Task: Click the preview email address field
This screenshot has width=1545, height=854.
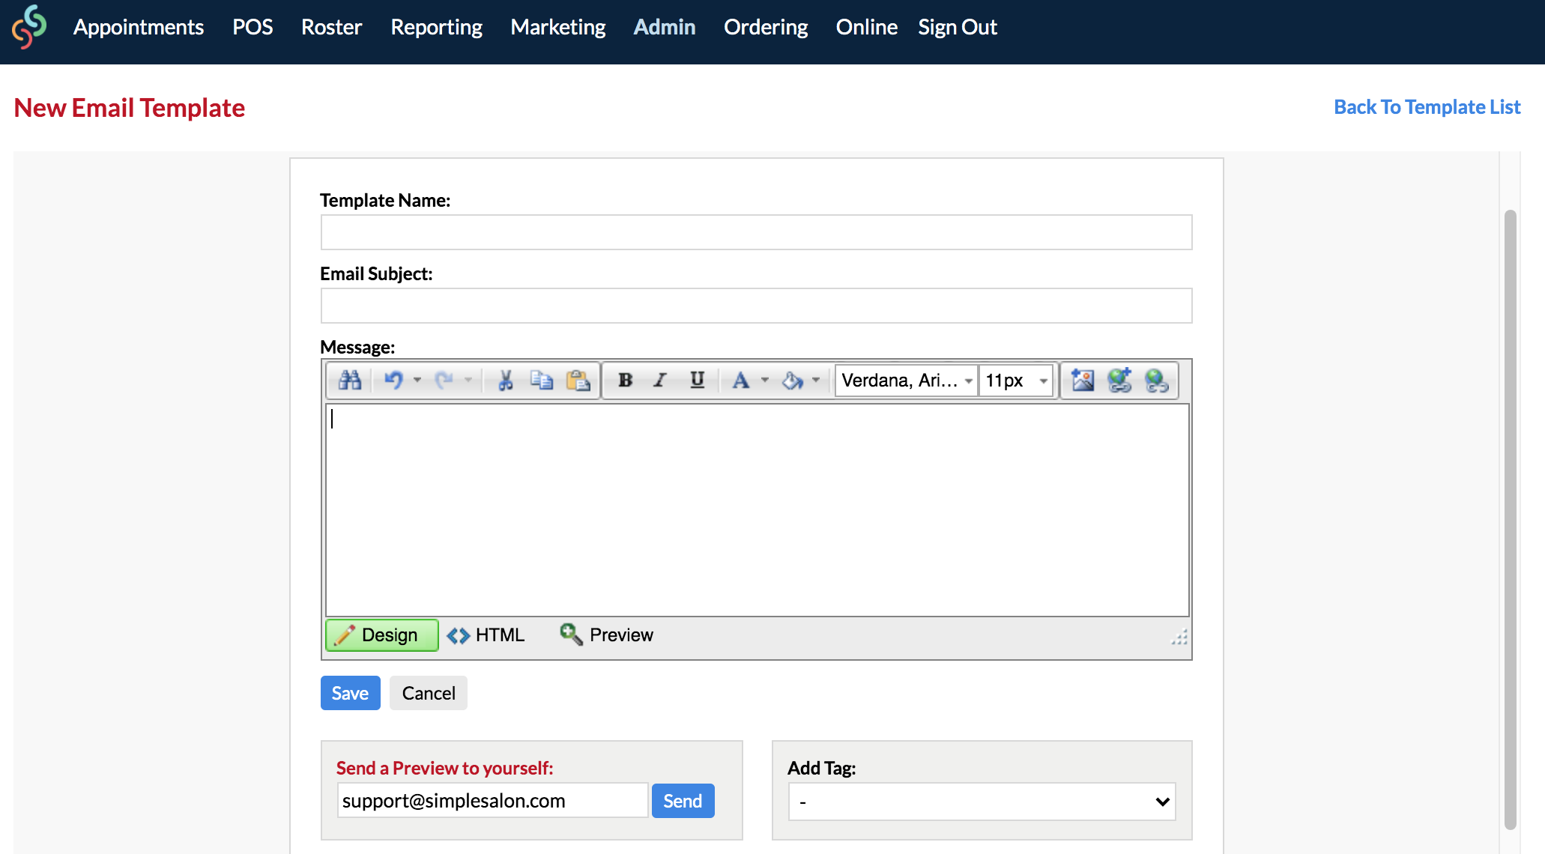Action: [492, 801]
